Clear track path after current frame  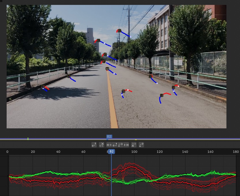pyautogui.click(x=134, y=145)
